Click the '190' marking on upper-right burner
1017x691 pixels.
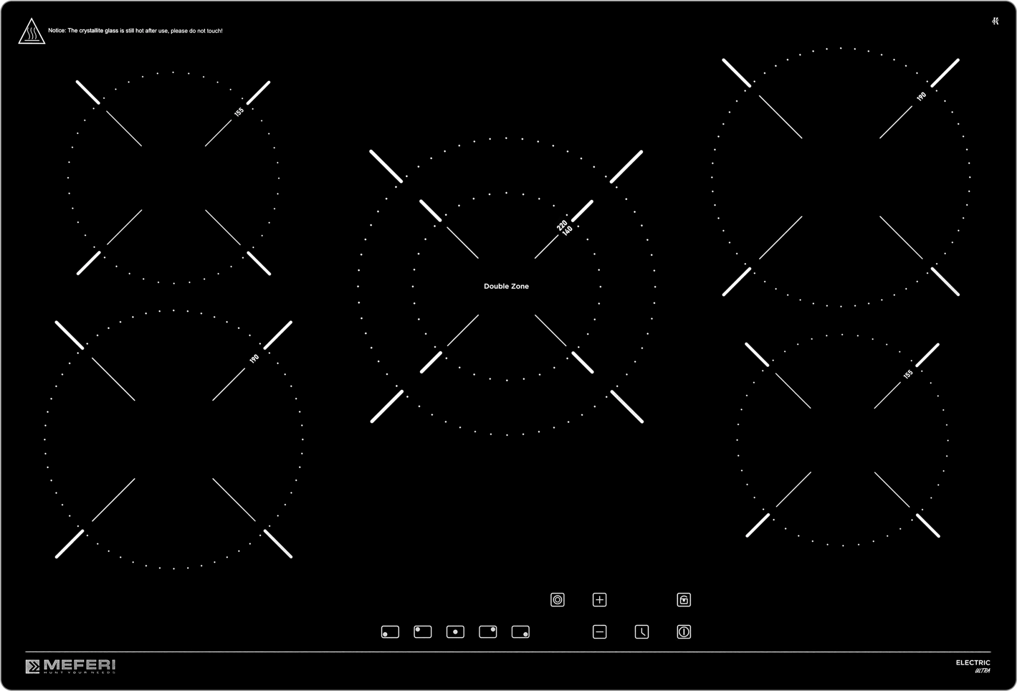[x=921, y=96]
